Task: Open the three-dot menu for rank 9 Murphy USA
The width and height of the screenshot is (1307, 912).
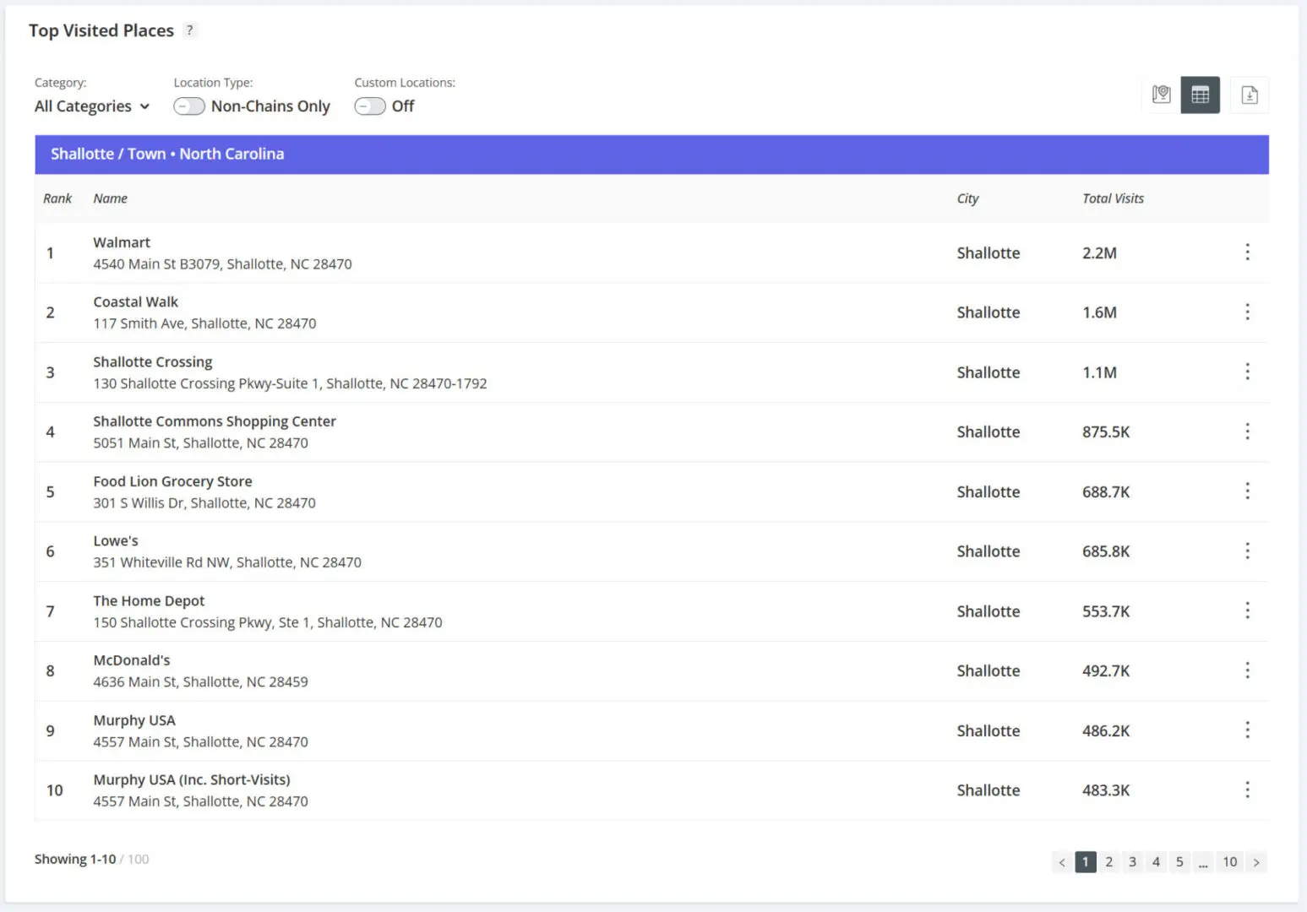Action: 1247,730
